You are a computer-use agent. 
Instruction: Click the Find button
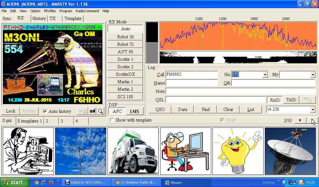tap(206, 109)
